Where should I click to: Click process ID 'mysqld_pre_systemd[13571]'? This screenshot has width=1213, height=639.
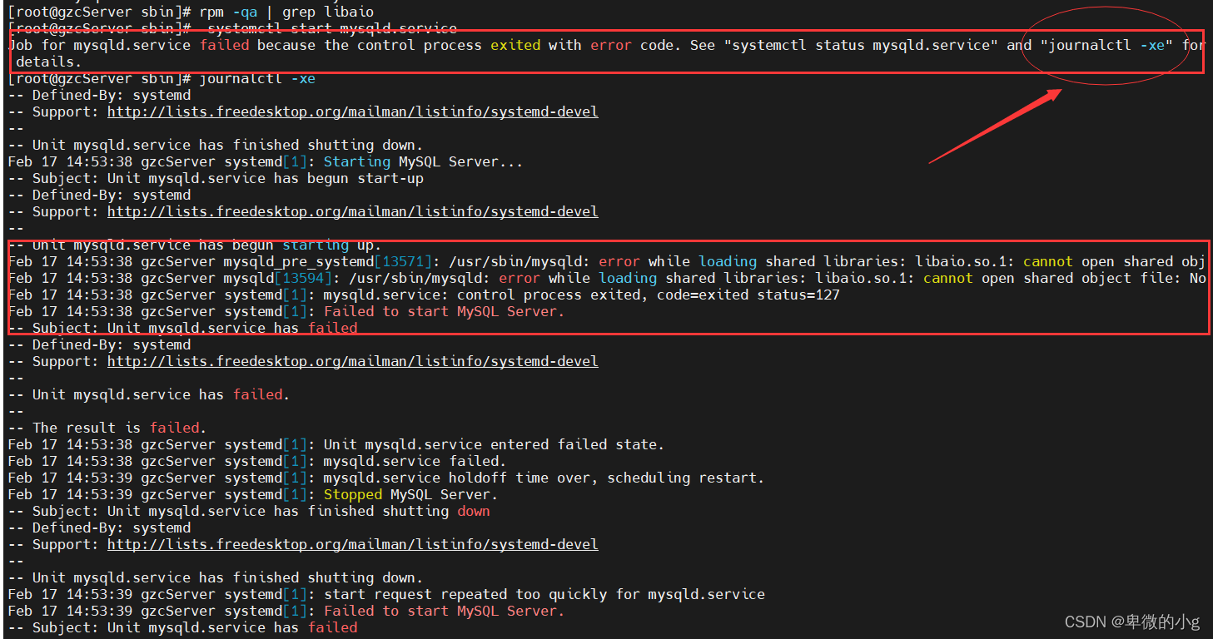[x=328, y=261]
